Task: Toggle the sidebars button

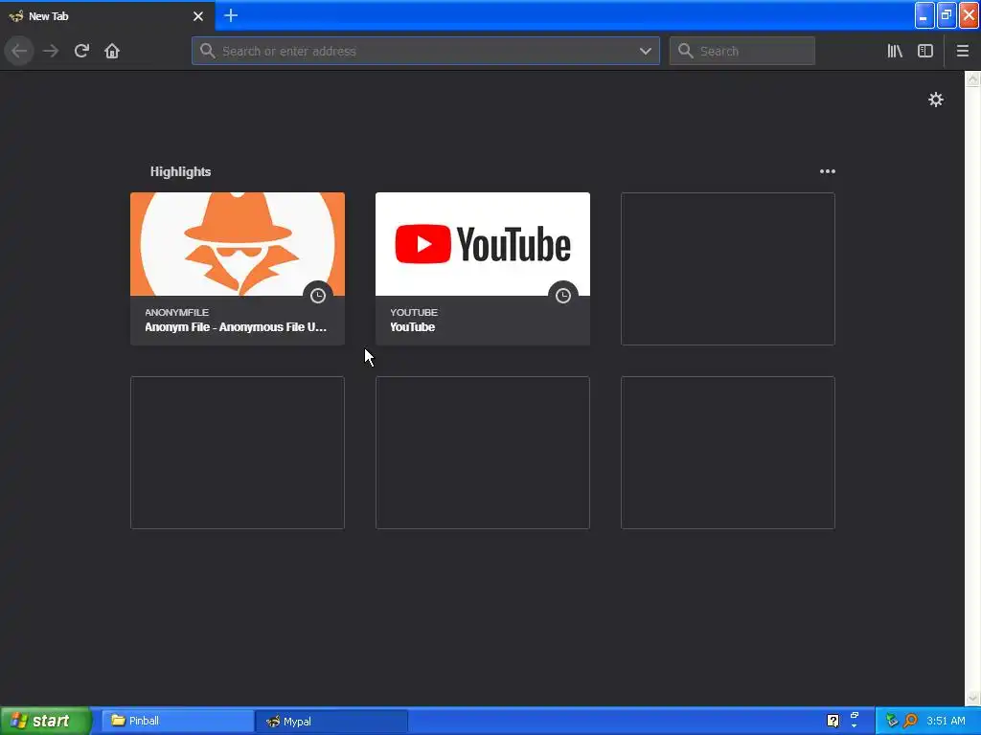Action: (x=925, y=51)
